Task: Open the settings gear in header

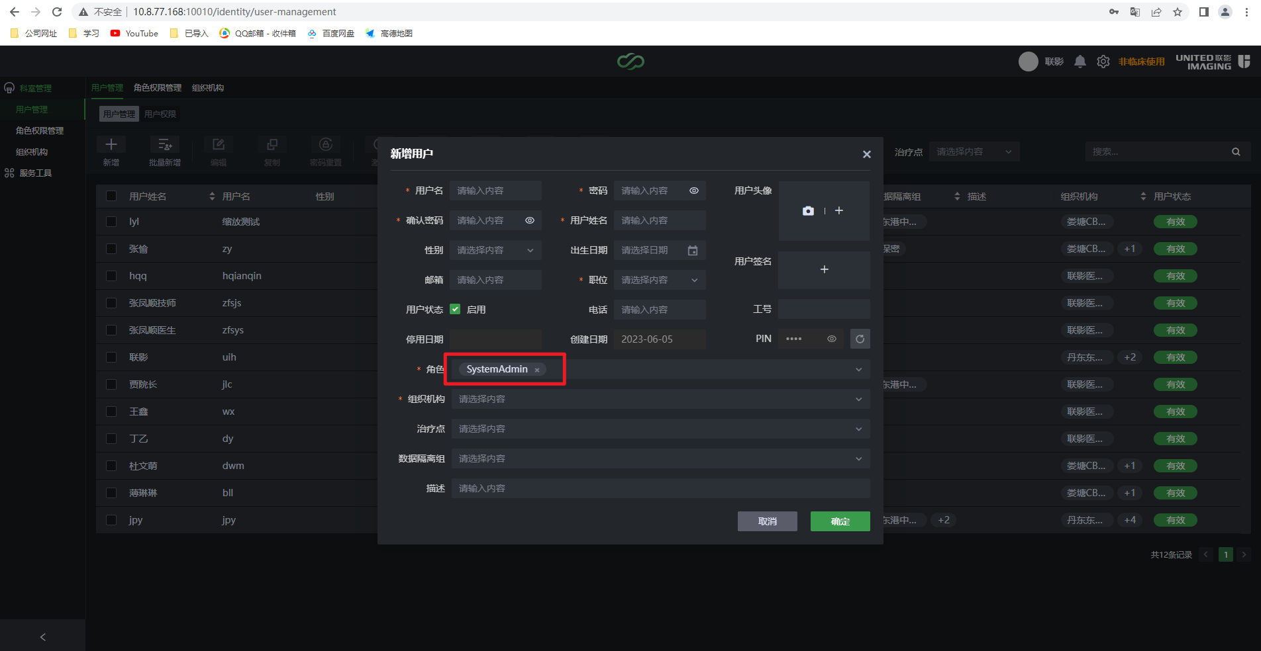Action: [x=1103, y=62]
